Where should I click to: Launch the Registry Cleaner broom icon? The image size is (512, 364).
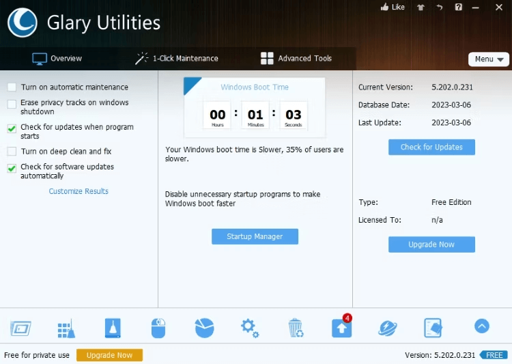[x=66, y=328]
